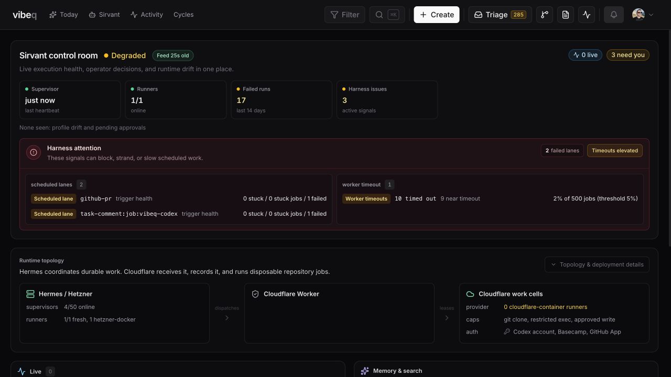Screen dimensions: 671x377
Task: Click the Activity pulse icon in nav
Action: [134, 15]
